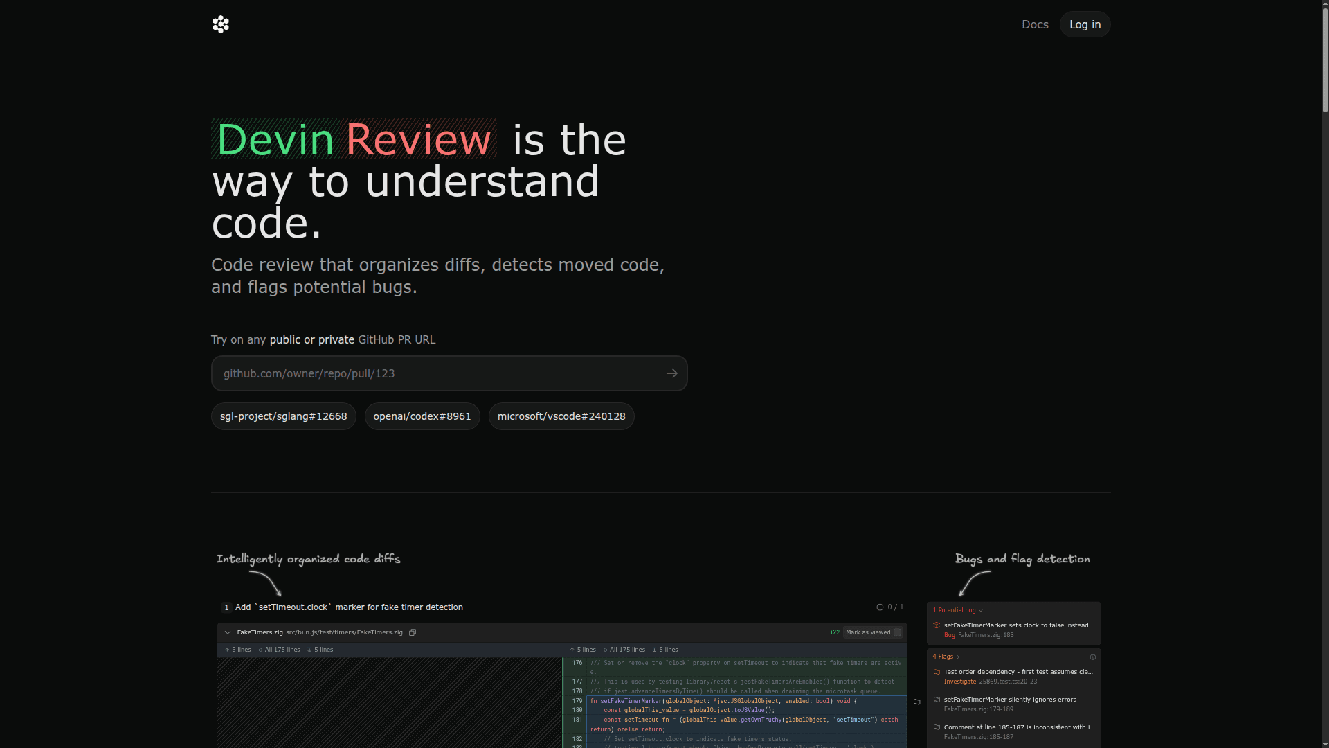This screenshot has width=1329, height=748.
Task: Click the info icon in the 4 Flags panel
Action: click(1093, 657)
